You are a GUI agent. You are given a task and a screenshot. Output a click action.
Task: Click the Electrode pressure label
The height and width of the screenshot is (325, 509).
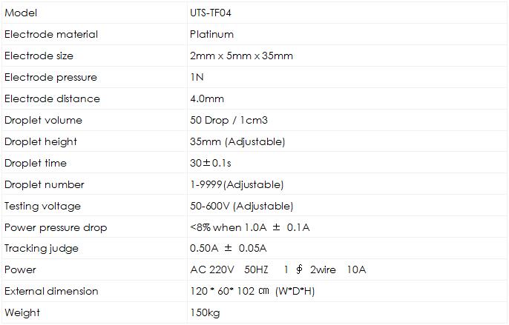(x=50, y=77)
